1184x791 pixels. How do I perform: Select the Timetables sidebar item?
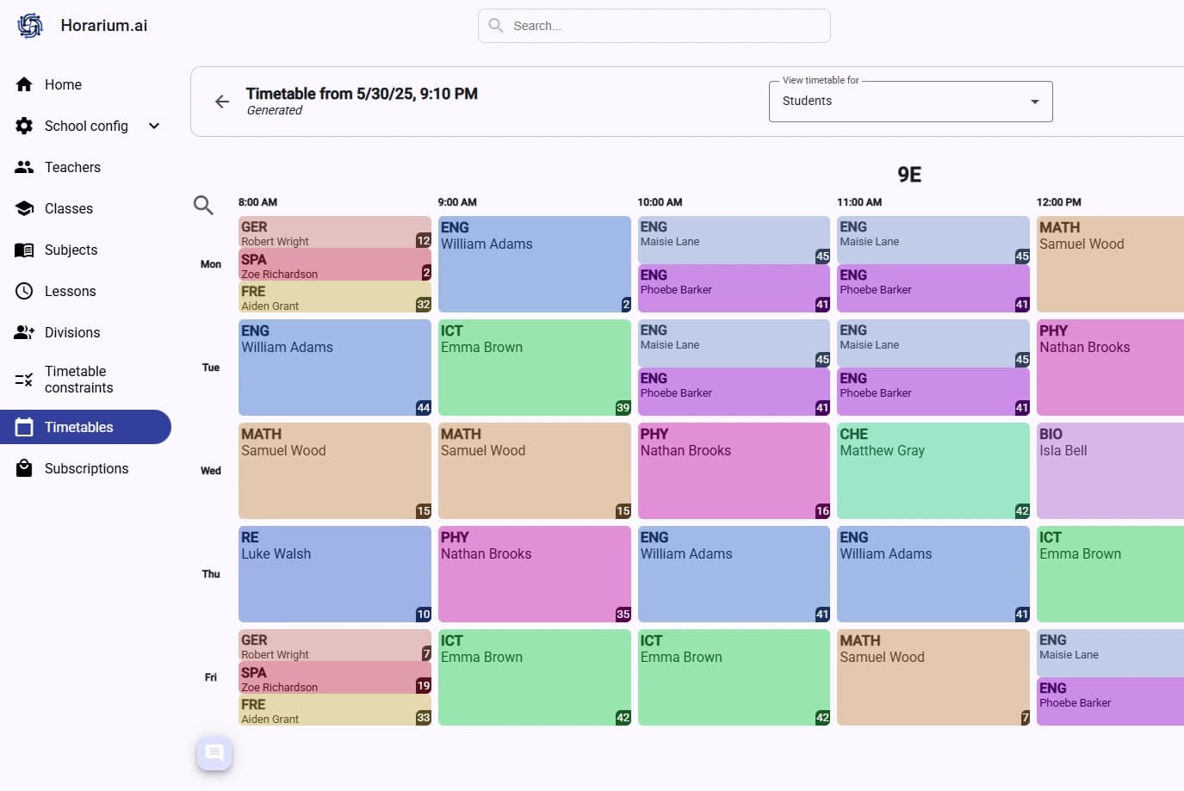click(x=78, y=427)
